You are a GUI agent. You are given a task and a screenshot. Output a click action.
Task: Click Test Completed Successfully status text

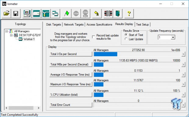coord(20,115)
